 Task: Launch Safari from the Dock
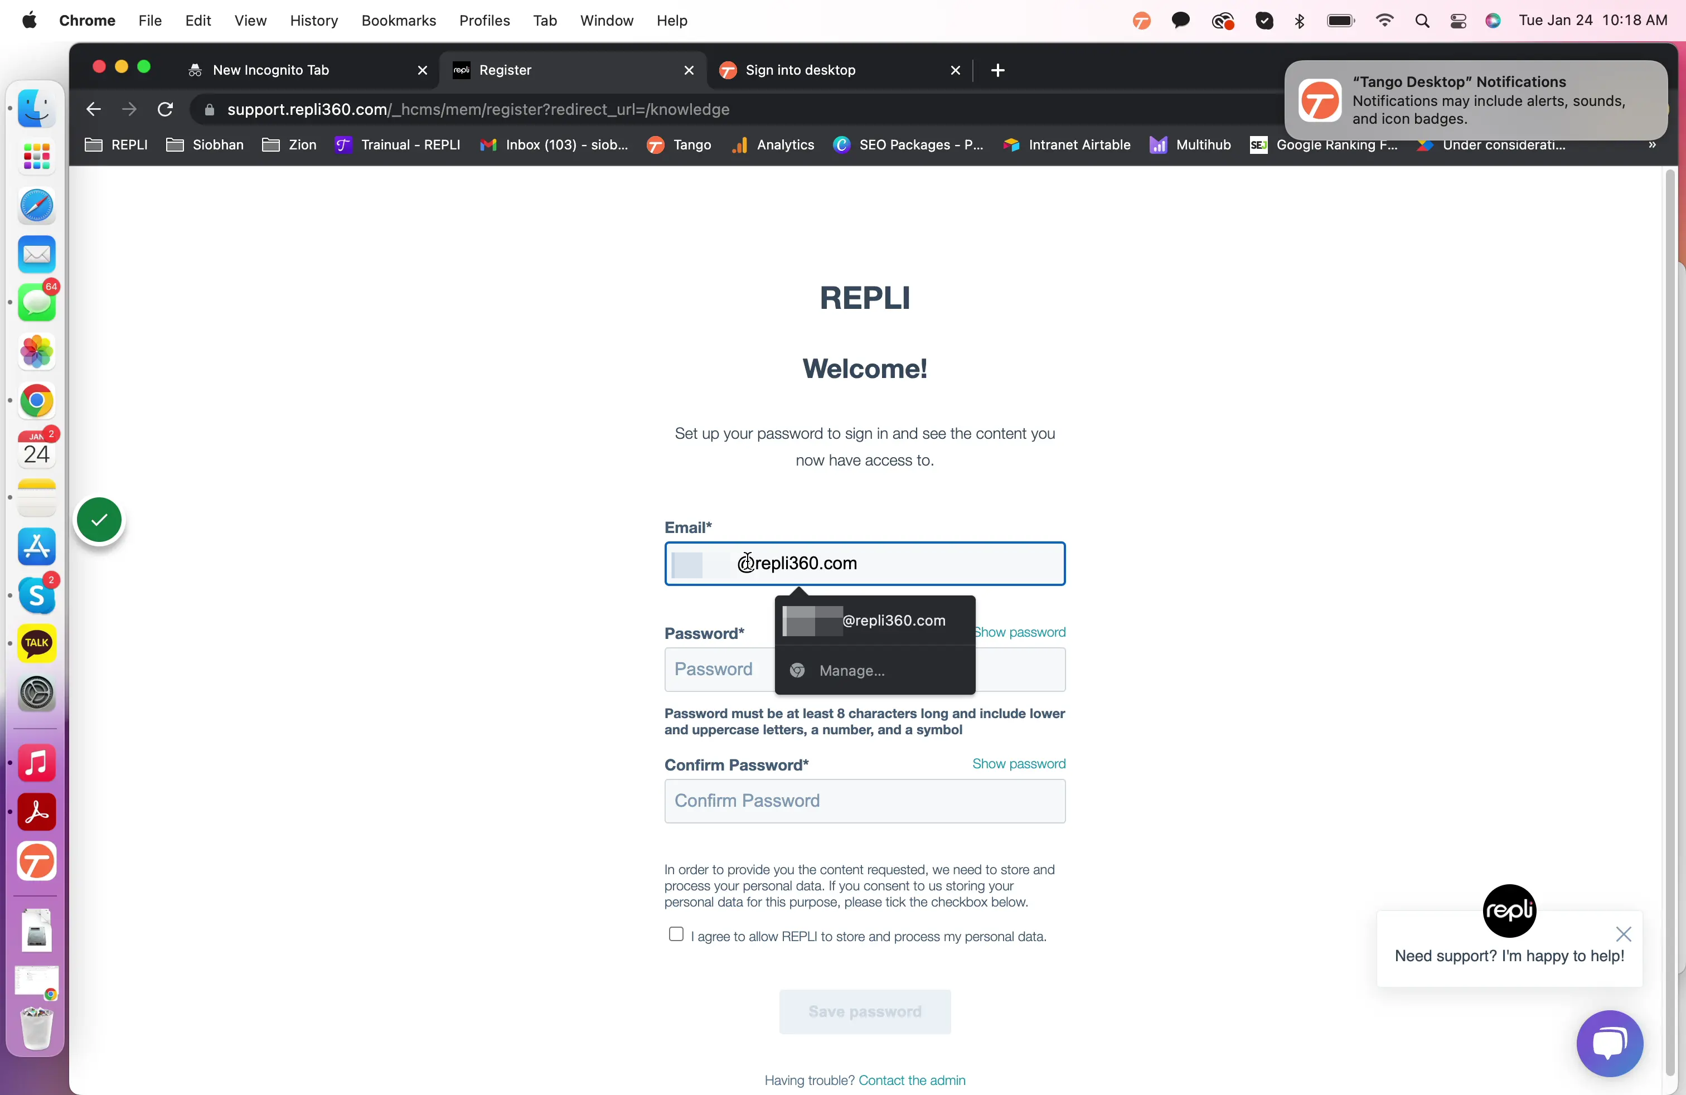(x=37, y=206)
